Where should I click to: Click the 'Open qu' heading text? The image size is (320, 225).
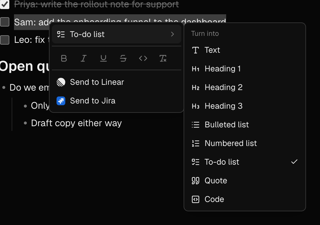(24, 66)
